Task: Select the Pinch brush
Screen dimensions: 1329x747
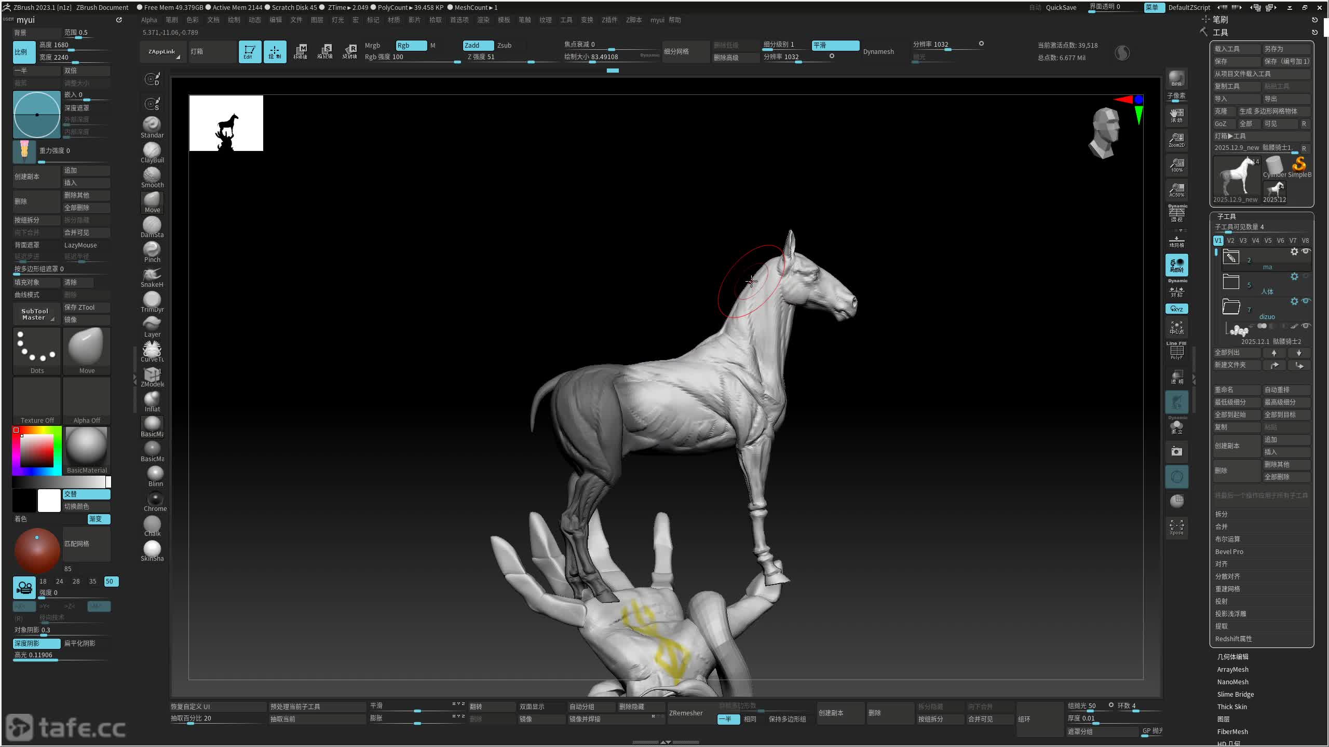Action: [x=152, y=251]
